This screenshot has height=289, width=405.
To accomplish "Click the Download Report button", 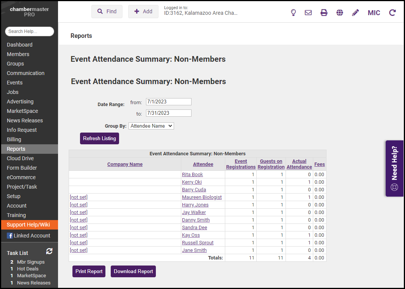I will point(133,271).
